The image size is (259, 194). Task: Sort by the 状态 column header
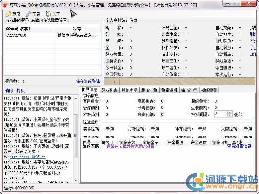point(77,29)
